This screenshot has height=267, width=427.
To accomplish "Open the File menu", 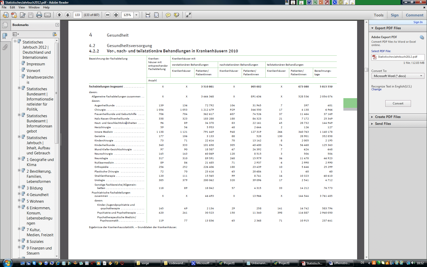I will (x=4, y=7).
